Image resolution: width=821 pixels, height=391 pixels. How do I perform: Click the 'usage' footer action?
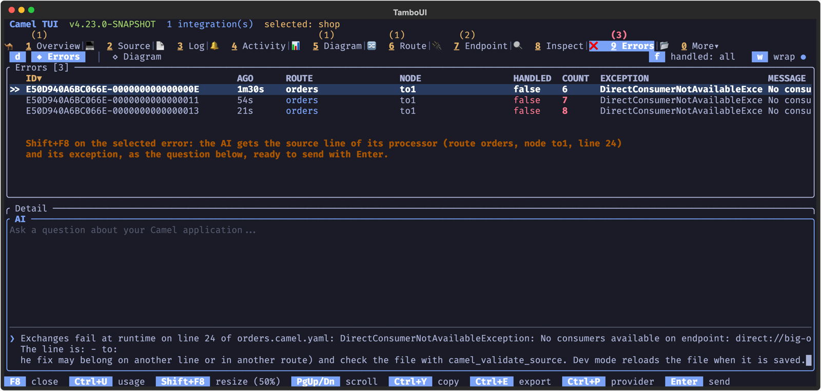[x=131, y=382]
